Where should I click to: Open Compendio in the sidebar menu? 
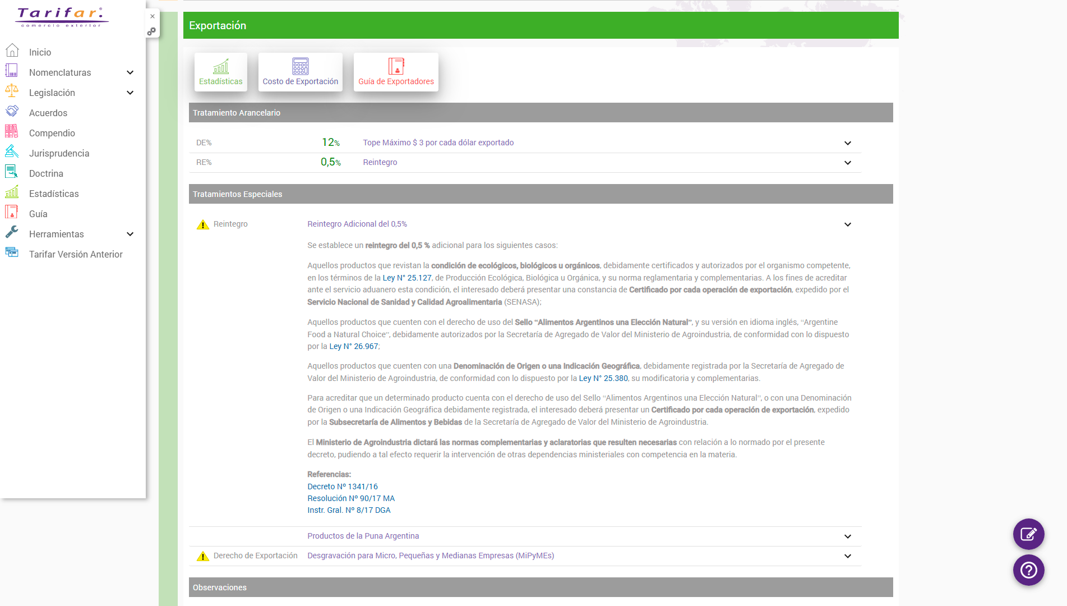[x=52, y=133]
